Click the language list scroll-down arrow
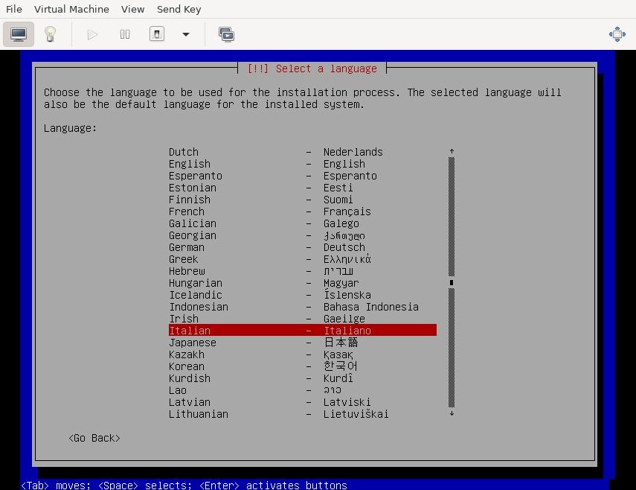The image size is (636, 490). (452, 414)
